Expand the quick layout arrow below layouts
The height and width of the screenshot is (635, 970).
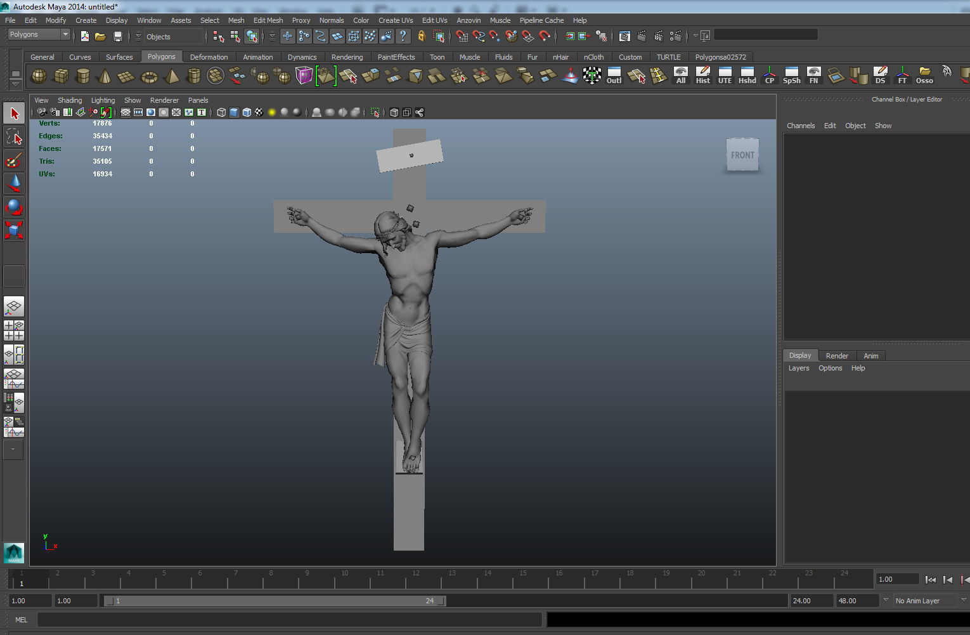click(13, 449)
